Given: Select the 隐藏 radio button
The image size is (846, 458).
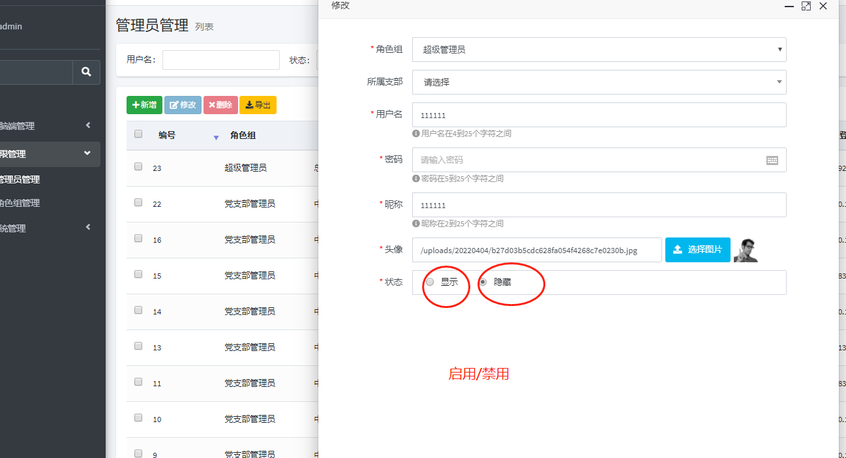Looking at the screenshot, I should (483, 282).
